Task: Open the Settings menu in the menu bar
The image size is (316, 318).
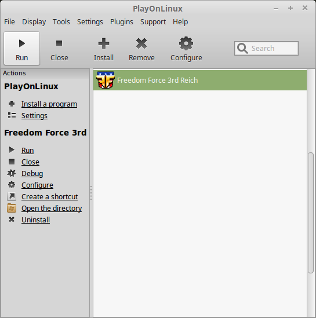Action: click(x=90, y=21)
